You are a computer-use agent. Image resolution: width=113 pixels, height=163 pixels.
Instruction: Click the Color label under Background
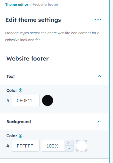click(x=12, y=136)
